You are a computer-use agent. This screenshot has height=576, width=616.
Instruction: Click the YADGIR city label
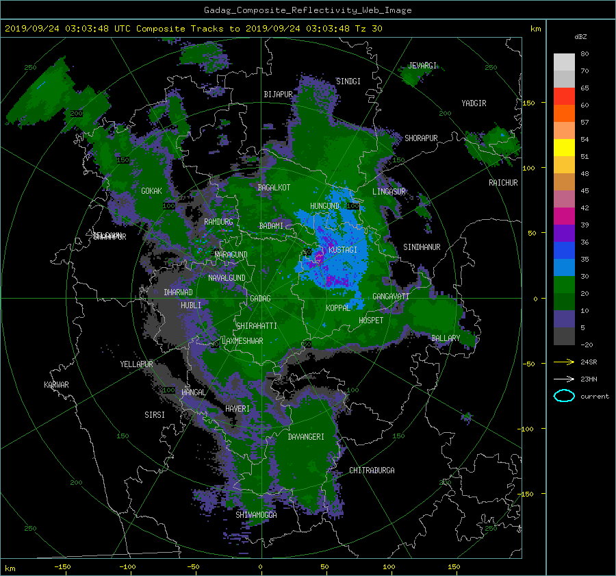point(474,103)
